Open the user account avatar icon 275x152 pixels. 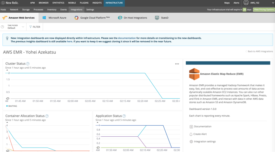click(246, 3)
